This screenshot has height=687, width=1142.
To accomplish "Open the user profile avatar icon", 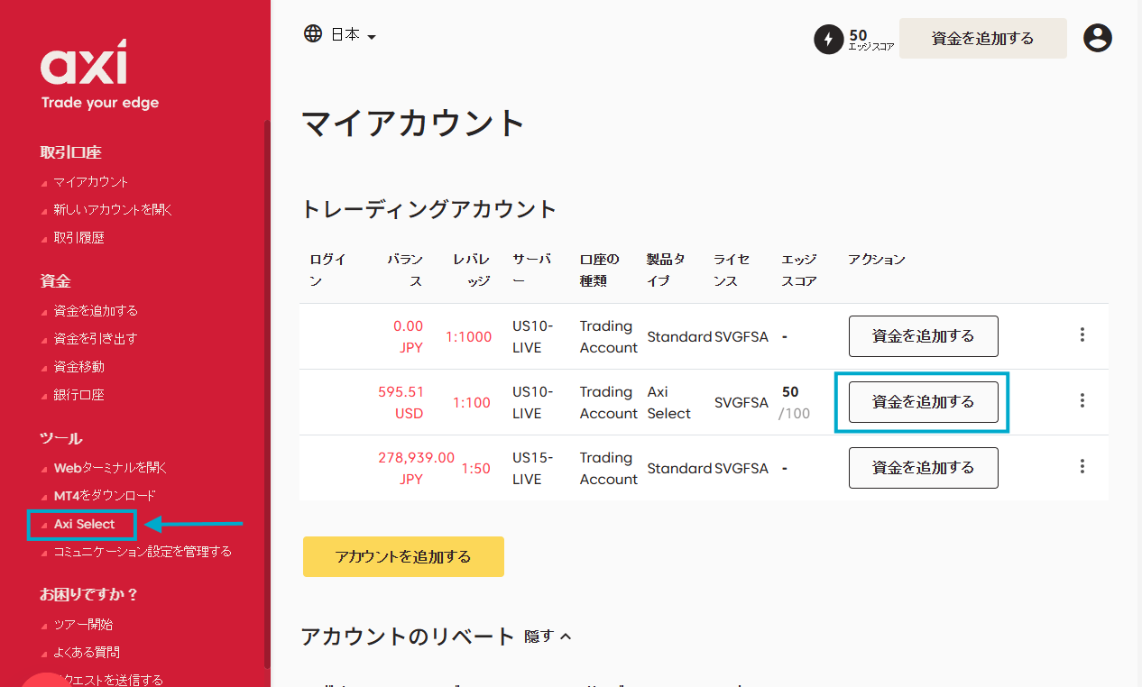I will point(1098,38).
